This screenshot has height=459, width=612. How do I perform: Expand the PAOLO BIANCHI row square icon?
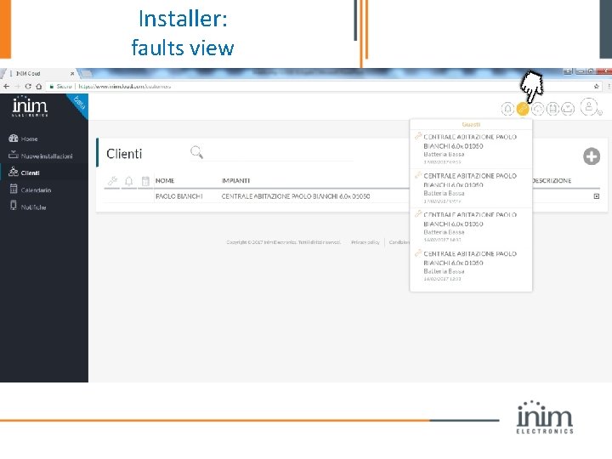coord(597,196)
